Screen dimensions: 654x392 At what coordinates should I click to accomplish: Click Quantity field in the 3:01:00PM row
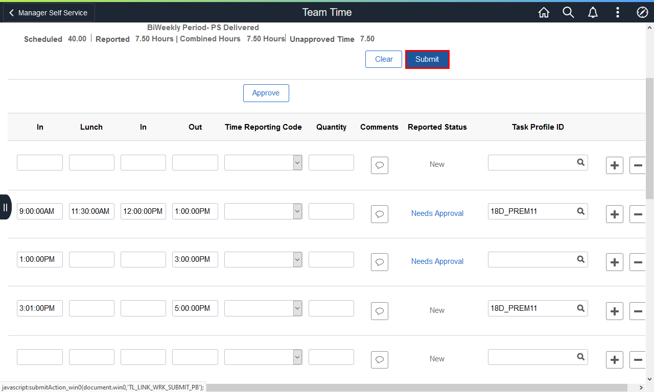331,308
